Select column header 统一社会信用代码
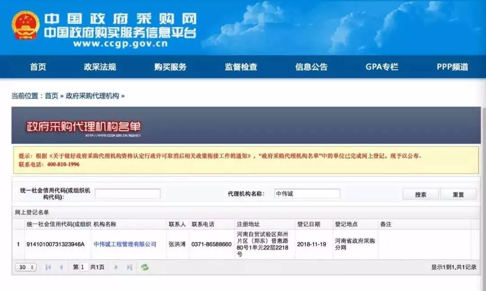The image size is (486, 291). click(58, 224)
